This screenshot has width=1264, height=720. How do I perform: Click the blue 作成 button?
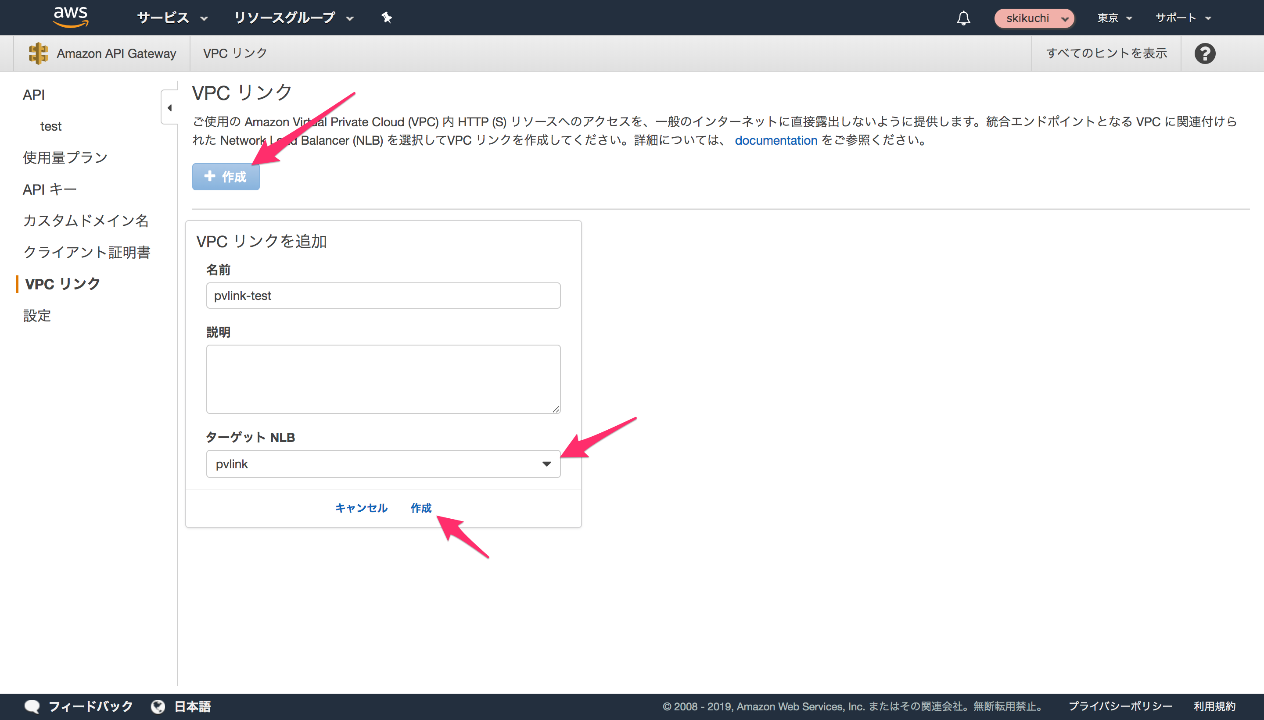pyautogui.click(x=226, y=177)
